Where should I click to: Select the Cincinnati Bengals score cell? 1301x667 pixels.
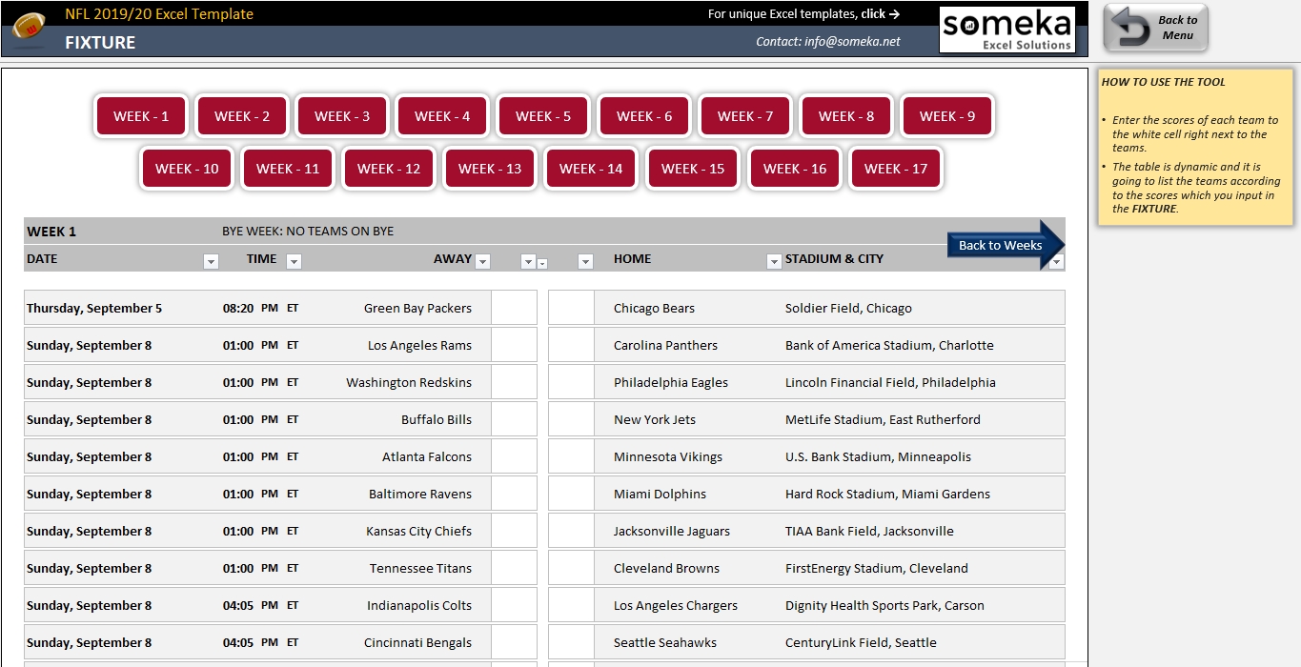click(x=515, y=642)
